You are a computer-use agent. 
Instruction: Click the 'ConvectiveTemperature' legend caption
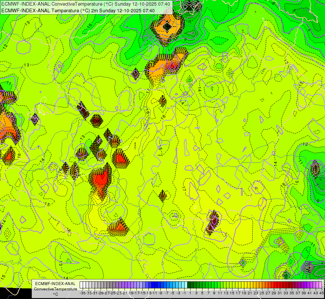pos(55,289)
